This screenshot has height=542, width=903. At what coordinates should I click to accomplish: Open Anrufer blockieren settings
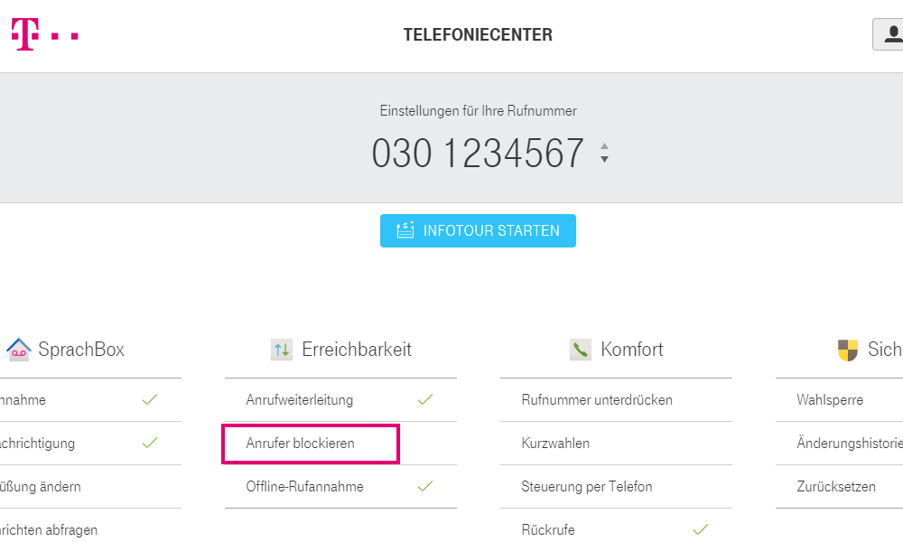[300, 444]
